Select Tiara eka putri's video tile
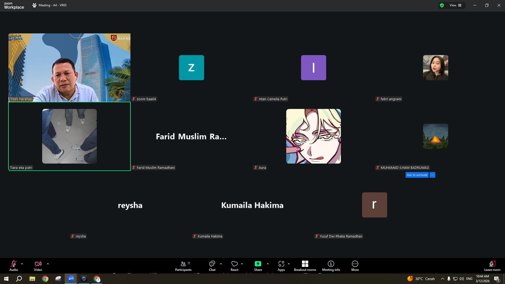This screenshot has height=284, width=505. (69, 136)
